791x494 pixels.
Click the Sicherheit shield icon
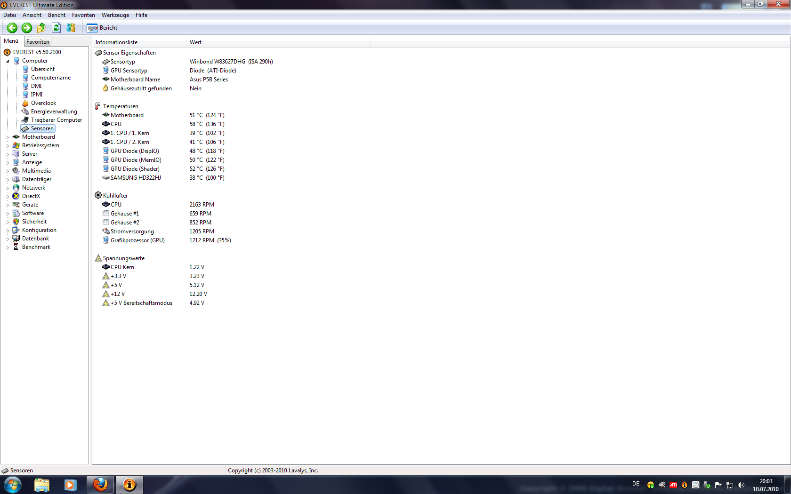pyautogui.click(x=16, y=222)
